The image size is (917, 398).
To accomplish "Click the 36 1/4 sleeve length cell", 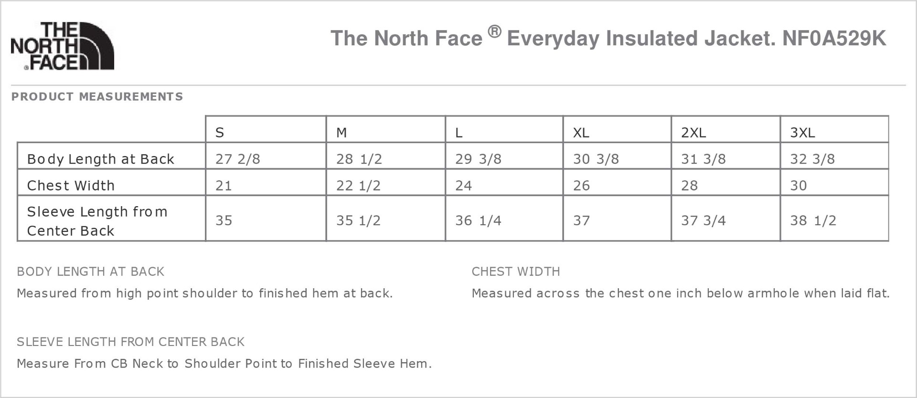I will coord(478,220).
